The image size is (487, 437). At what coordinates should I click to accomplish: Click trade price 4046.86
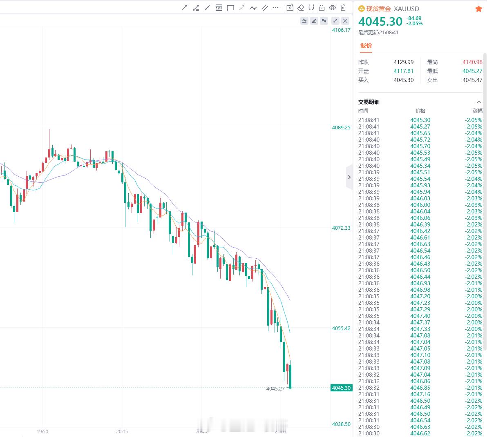(x=420, y=381)
